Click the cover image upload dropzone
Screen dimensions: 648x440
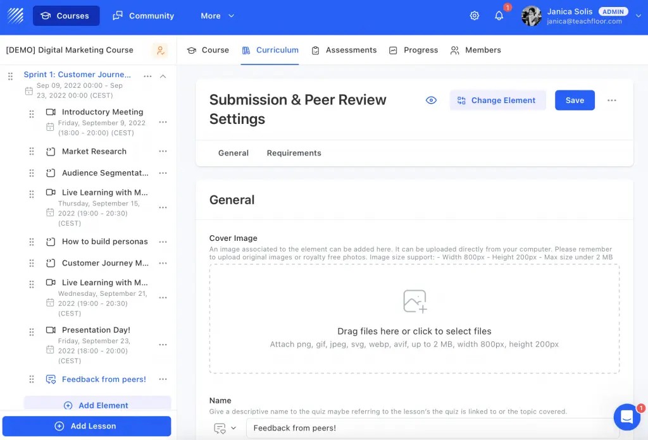pyautogui.click(x=414, y=319)
